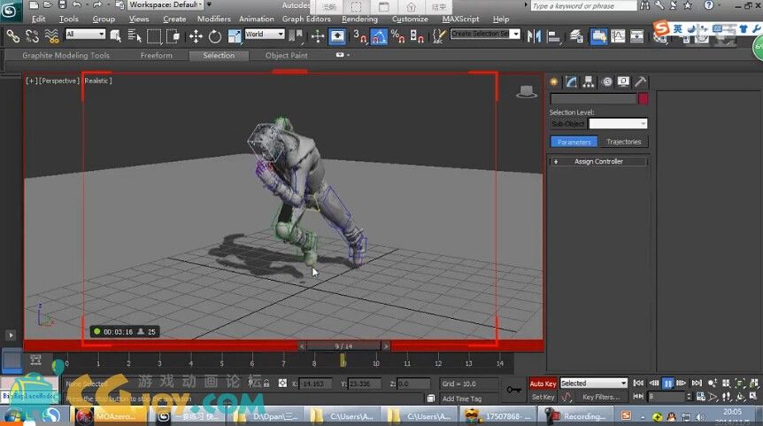Select the Graphite Modeling Tools tab
The height and width of the screenshot is (426, 763).
[66, 56]
